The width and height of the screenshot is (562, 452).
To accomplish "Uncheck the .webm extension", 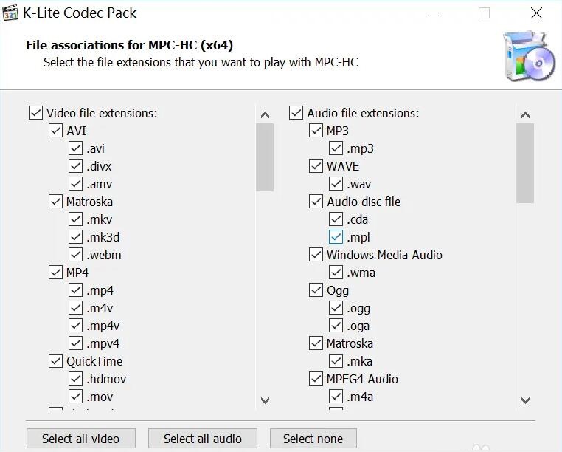I will 76,255.
